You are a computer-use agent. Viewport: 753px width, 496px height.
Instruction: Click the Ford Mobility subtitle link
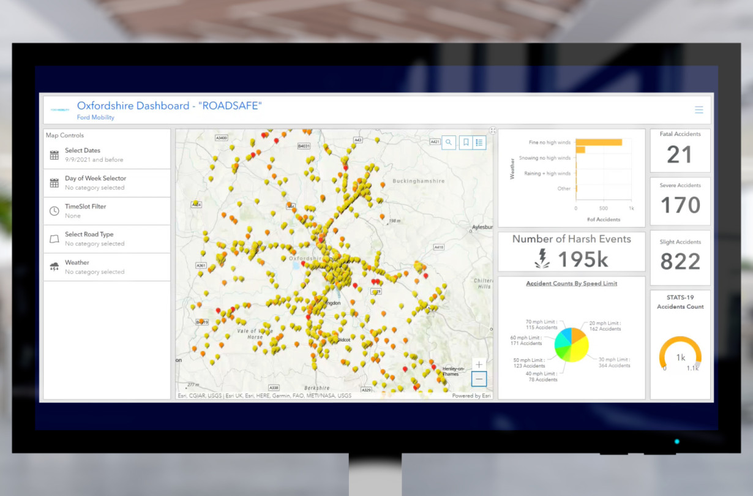pyautogui.click(x=96, y=118)
